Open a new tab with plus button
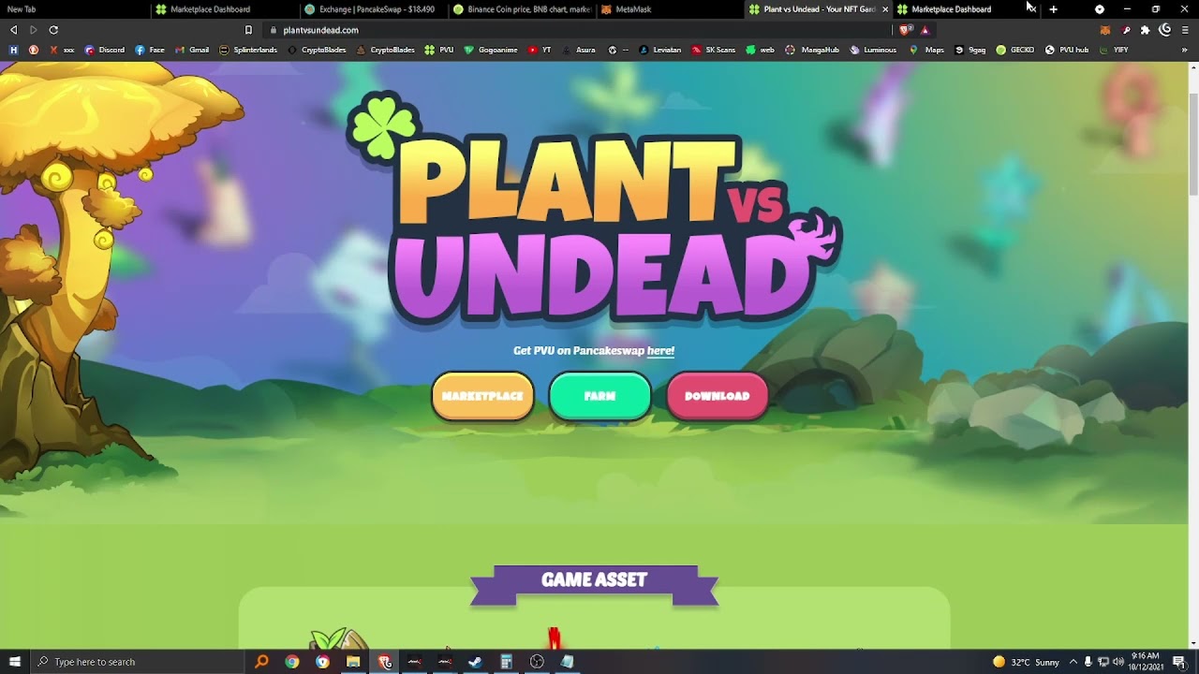Image resolution: width=1199 pixels, height=674 pixels. (x=1053, y=9)
